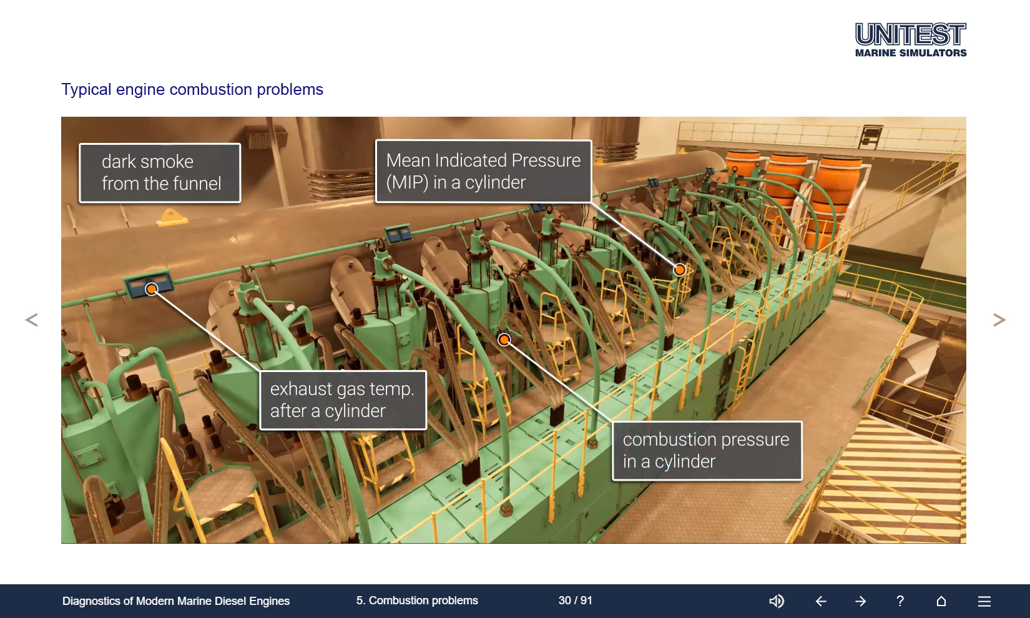
Task: Open the '5. Combustion problems' chapter title
Action: pyautogui.click(x=417, y=601)
